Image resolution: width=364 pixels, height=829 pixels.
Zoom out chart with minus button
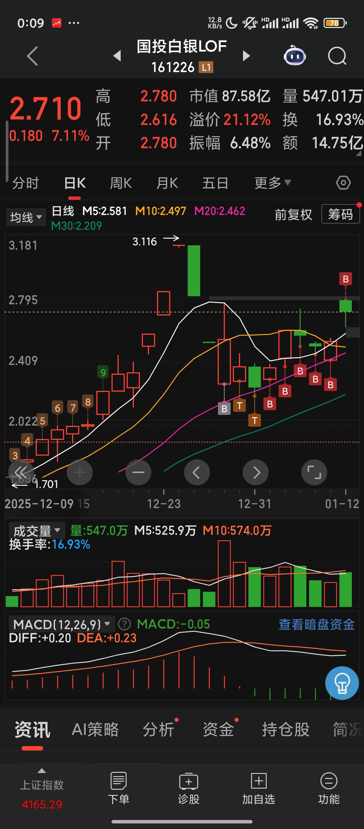pyautogui.click(x=138, y=472)
